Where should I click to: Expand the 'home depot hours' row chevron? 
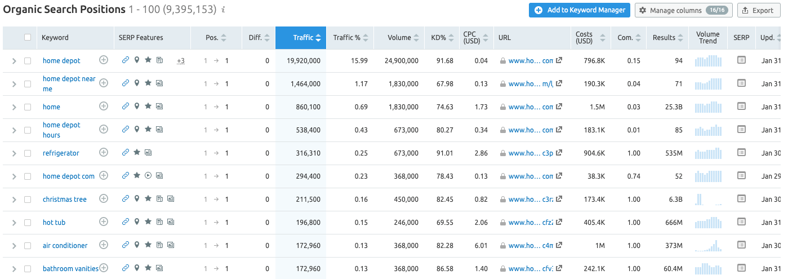click(x=14, y=130)
